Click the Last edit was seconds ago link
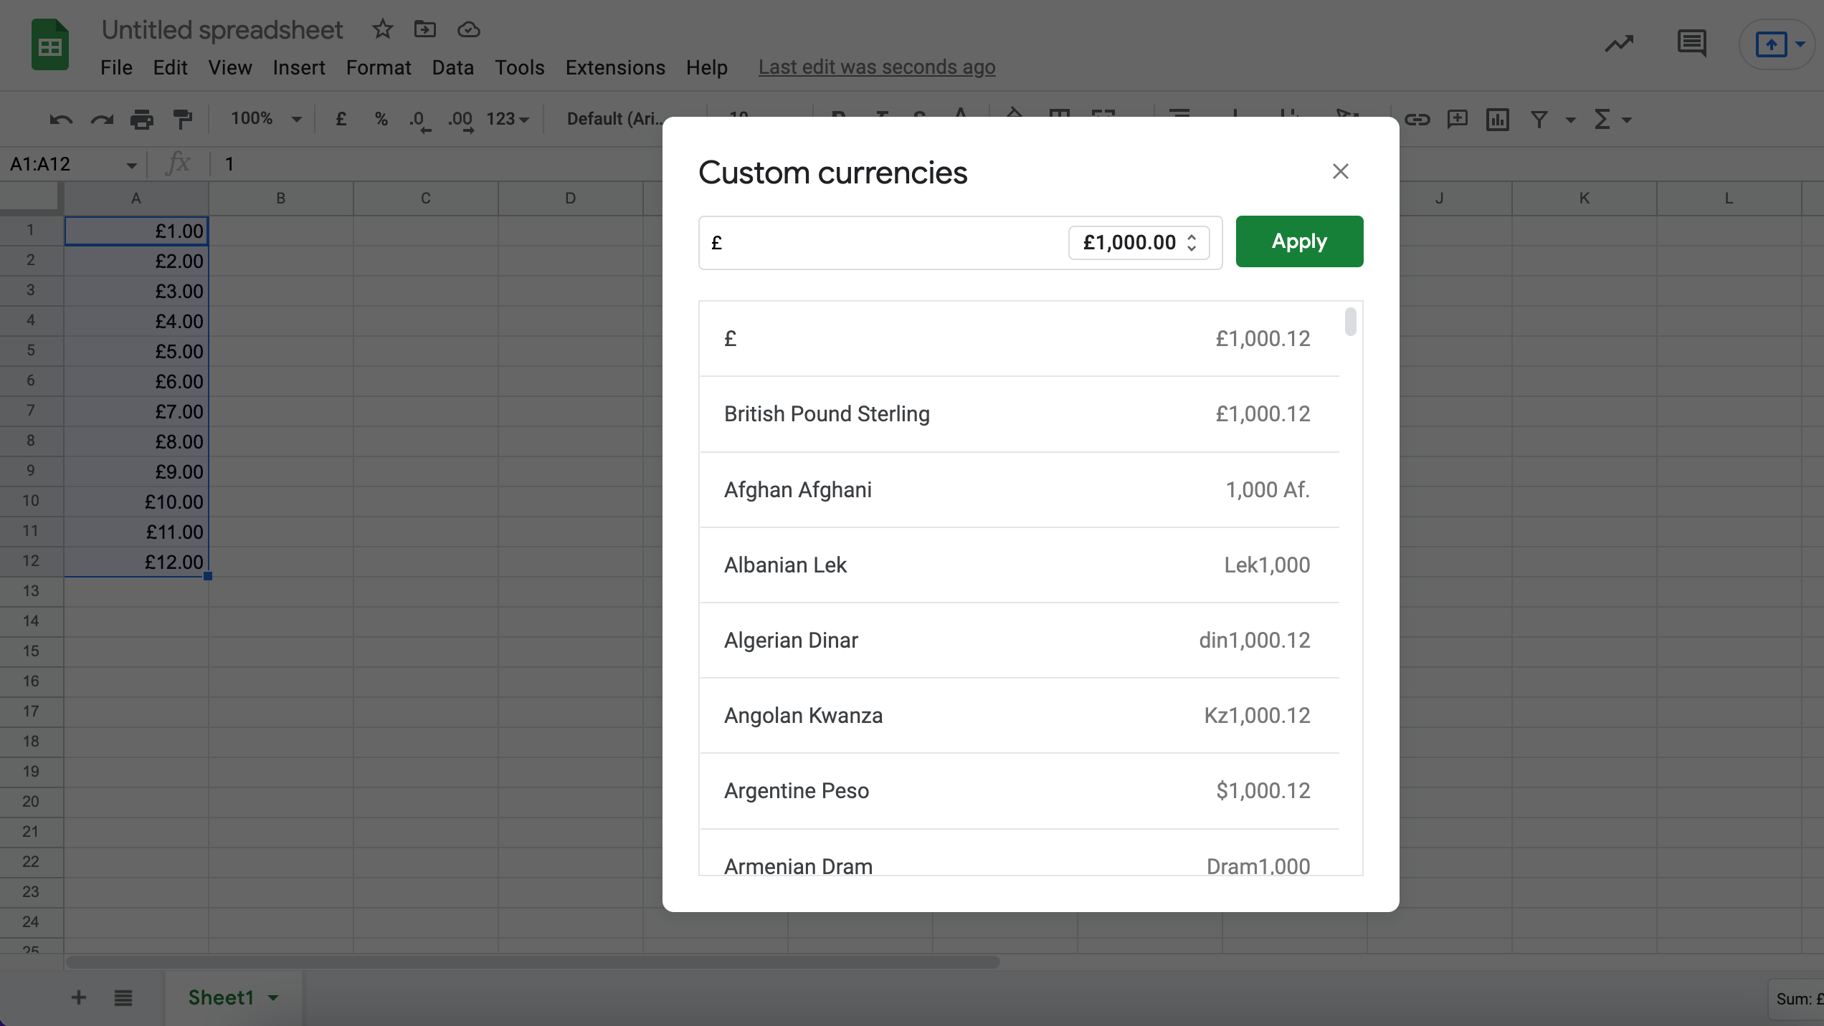1824x1026 pixels. pyautogui.click(x=876, y=67)
